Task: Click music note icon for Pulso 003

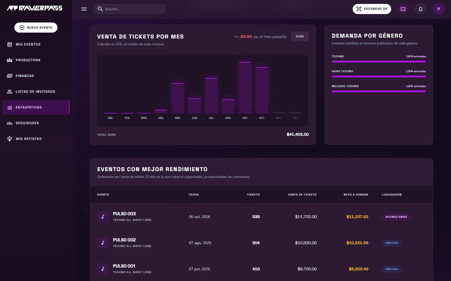Action: tap(103, 217)
